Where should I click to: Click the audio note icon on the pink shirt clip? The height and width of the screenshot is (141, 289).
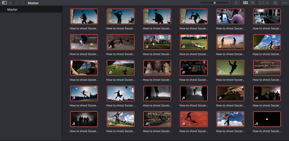pyautogui.click(x=220, y=21)
